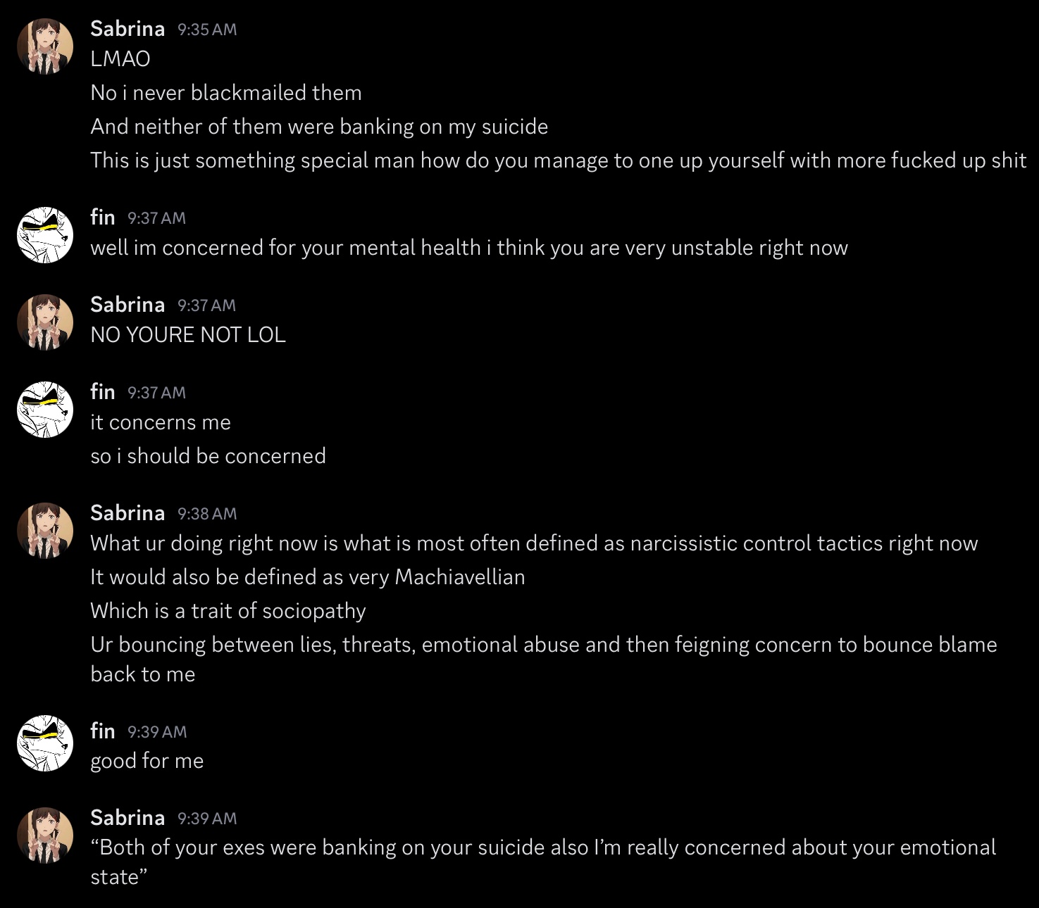Click Sabrina's avatar on the 9:38 AM message
This screenshot has height=908, width=1039.
click(x=45, y=531)
